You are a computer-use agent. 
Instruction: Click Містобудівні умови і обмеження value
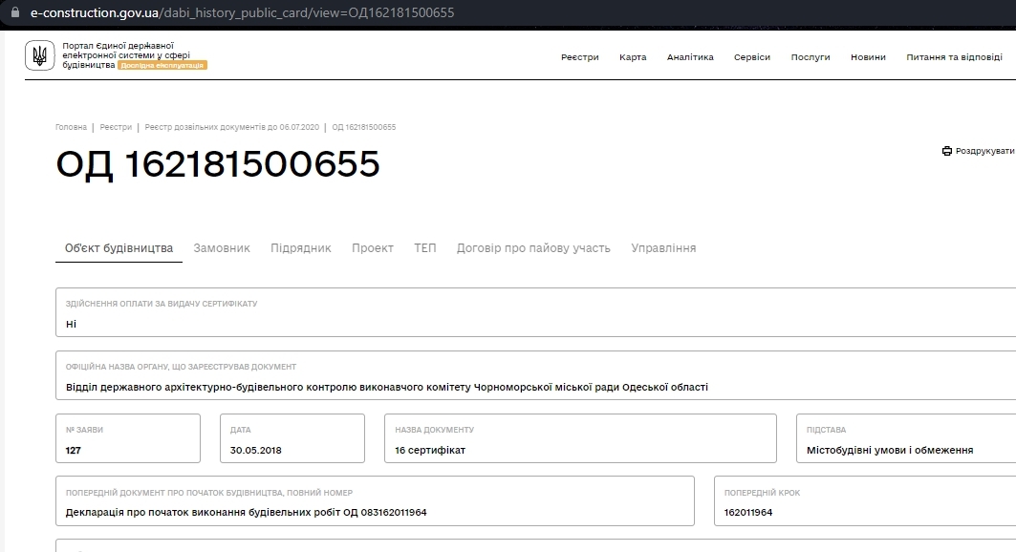tap(890, 451)
